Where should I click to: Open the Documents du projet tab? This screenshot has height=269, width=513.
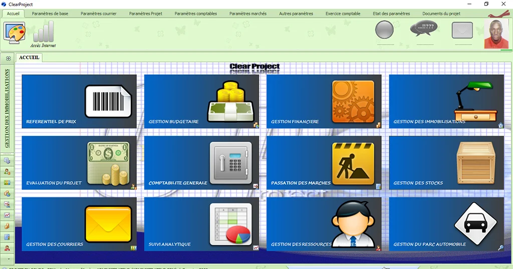[441, 14]
